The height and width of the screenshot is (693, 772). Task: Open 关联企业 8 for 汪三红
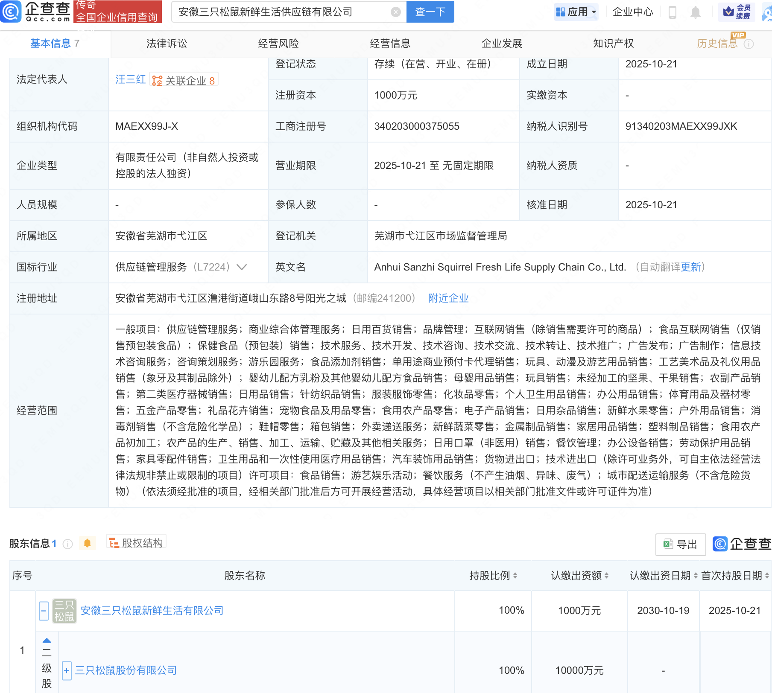pos(184,81)
